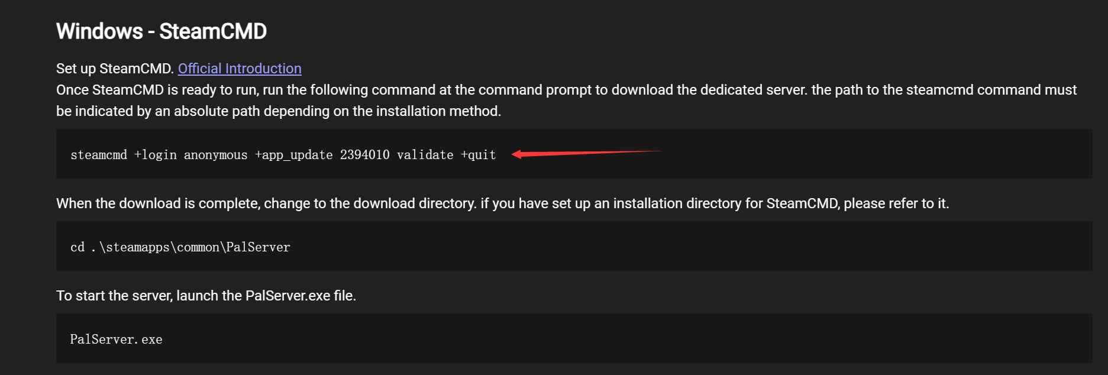Screen dimensions: 1108x375
Task: Click the Windows - SteamCMD heading
Action: point(161,31)
